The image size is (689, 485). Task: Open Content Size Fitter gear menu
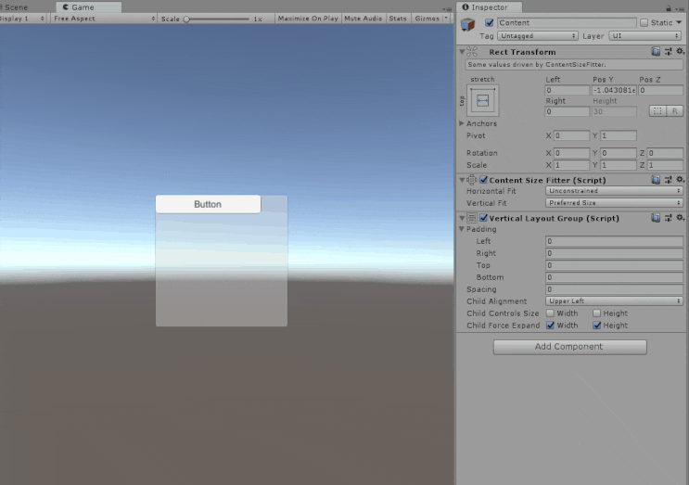[681, 180]
